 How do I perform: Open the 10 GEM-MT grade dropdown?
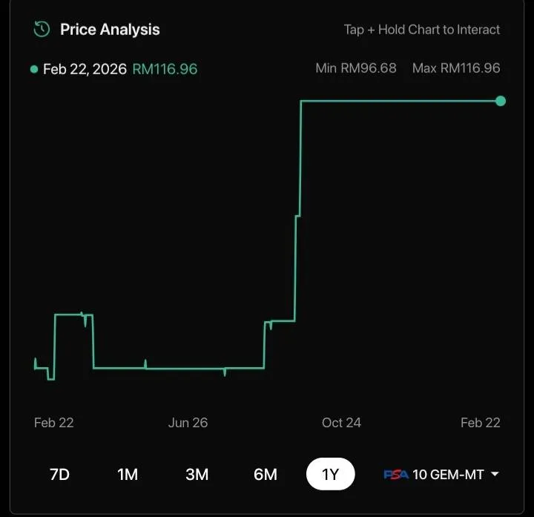447,475
